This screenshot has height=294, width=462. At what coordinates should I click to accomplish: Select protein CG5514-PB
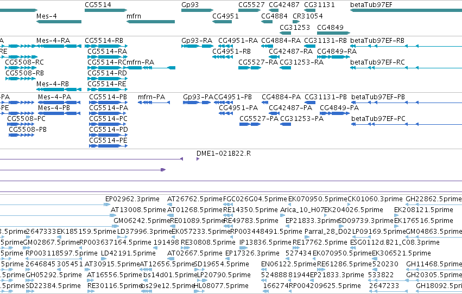(x=108, y=103)
